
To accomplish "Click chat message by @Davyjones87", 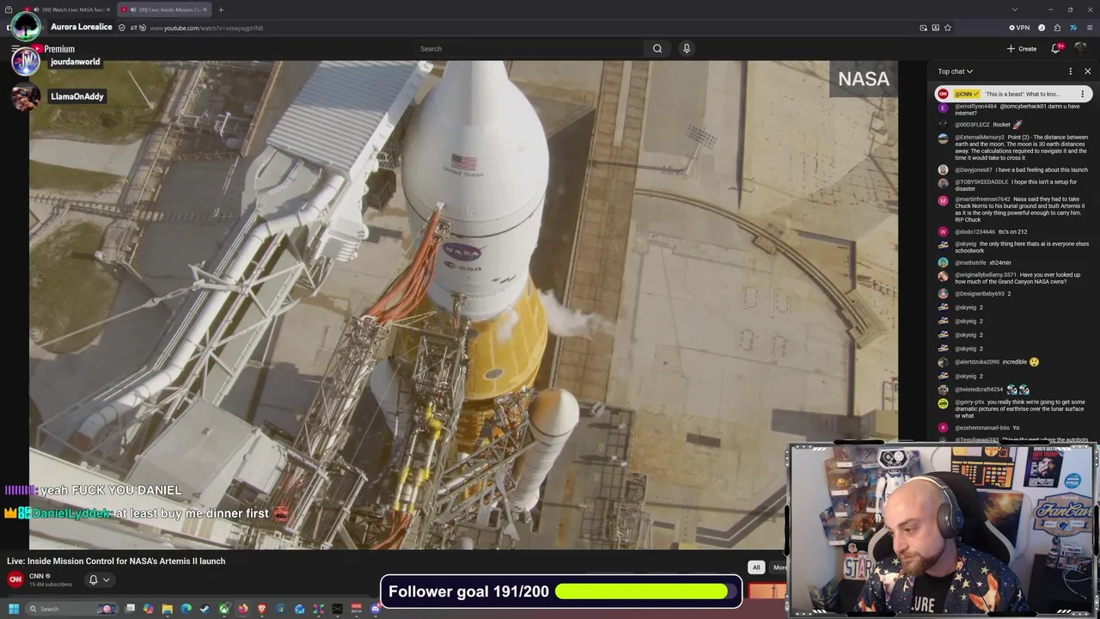I will point(1013,169).
